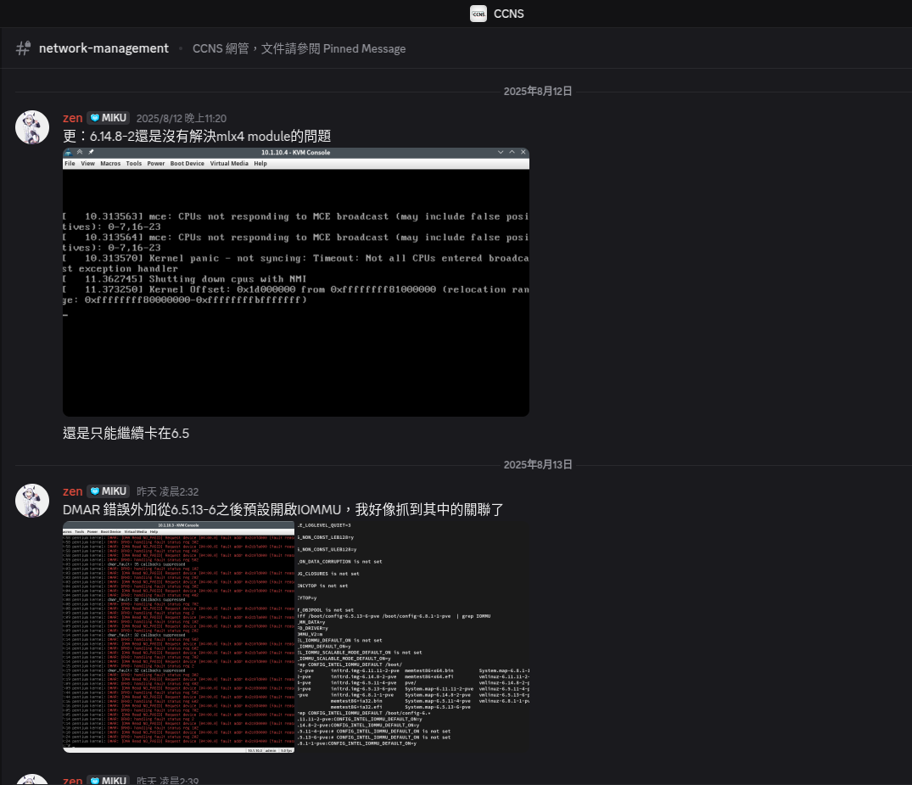The width and height of the screenshot is (912, 785).
Task: Click Virtual Media in the KVM console screenshot
Action: tap(229, 164)
